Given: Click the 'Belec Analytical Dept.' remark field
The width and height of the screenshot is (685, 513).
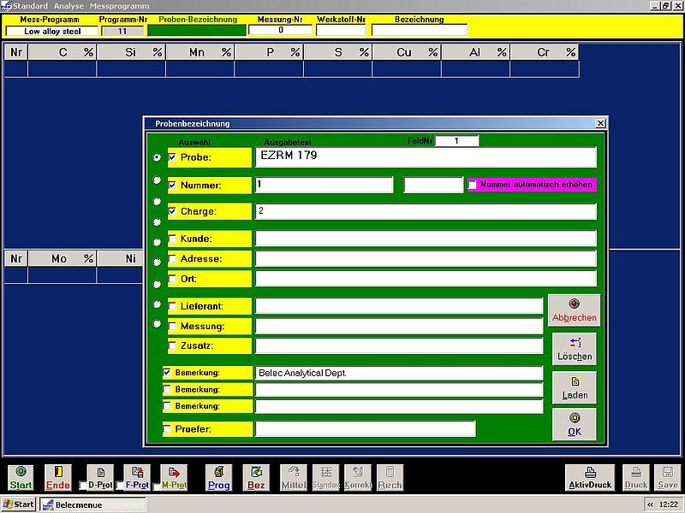Looking at the screenshot, I should click(x=399, y=373).
